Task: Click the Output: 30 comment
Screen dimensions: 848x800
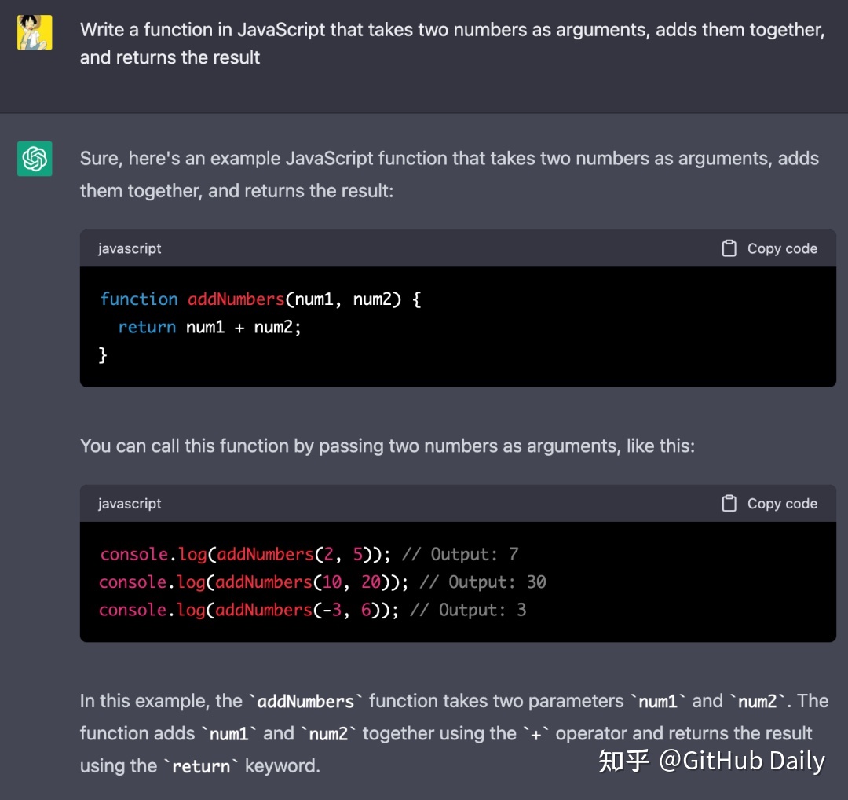Action: click(483, 582)
